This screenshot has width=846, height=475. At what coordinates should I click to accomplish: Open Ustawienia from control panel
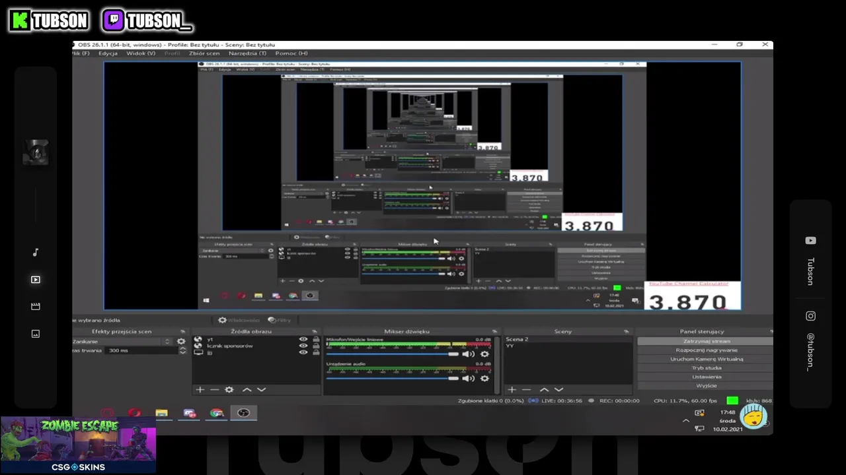click(x=707, y=377)
